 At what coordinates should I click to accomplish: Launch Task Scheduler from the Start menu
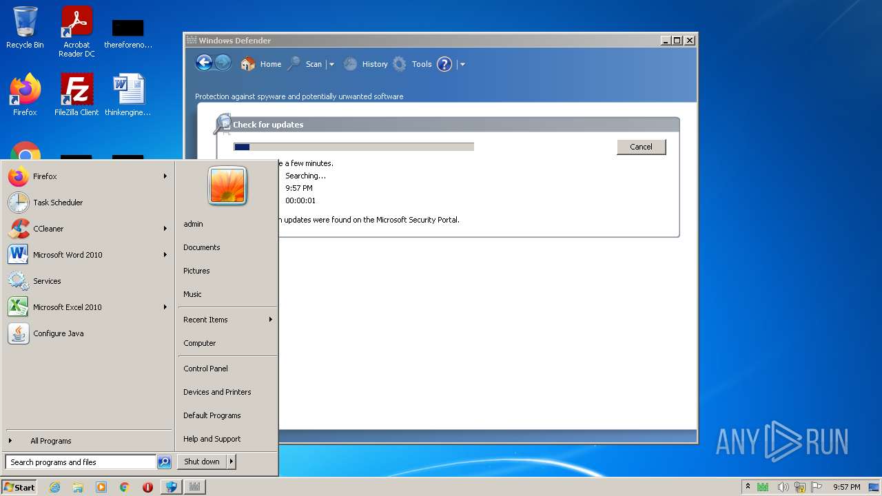88,203
